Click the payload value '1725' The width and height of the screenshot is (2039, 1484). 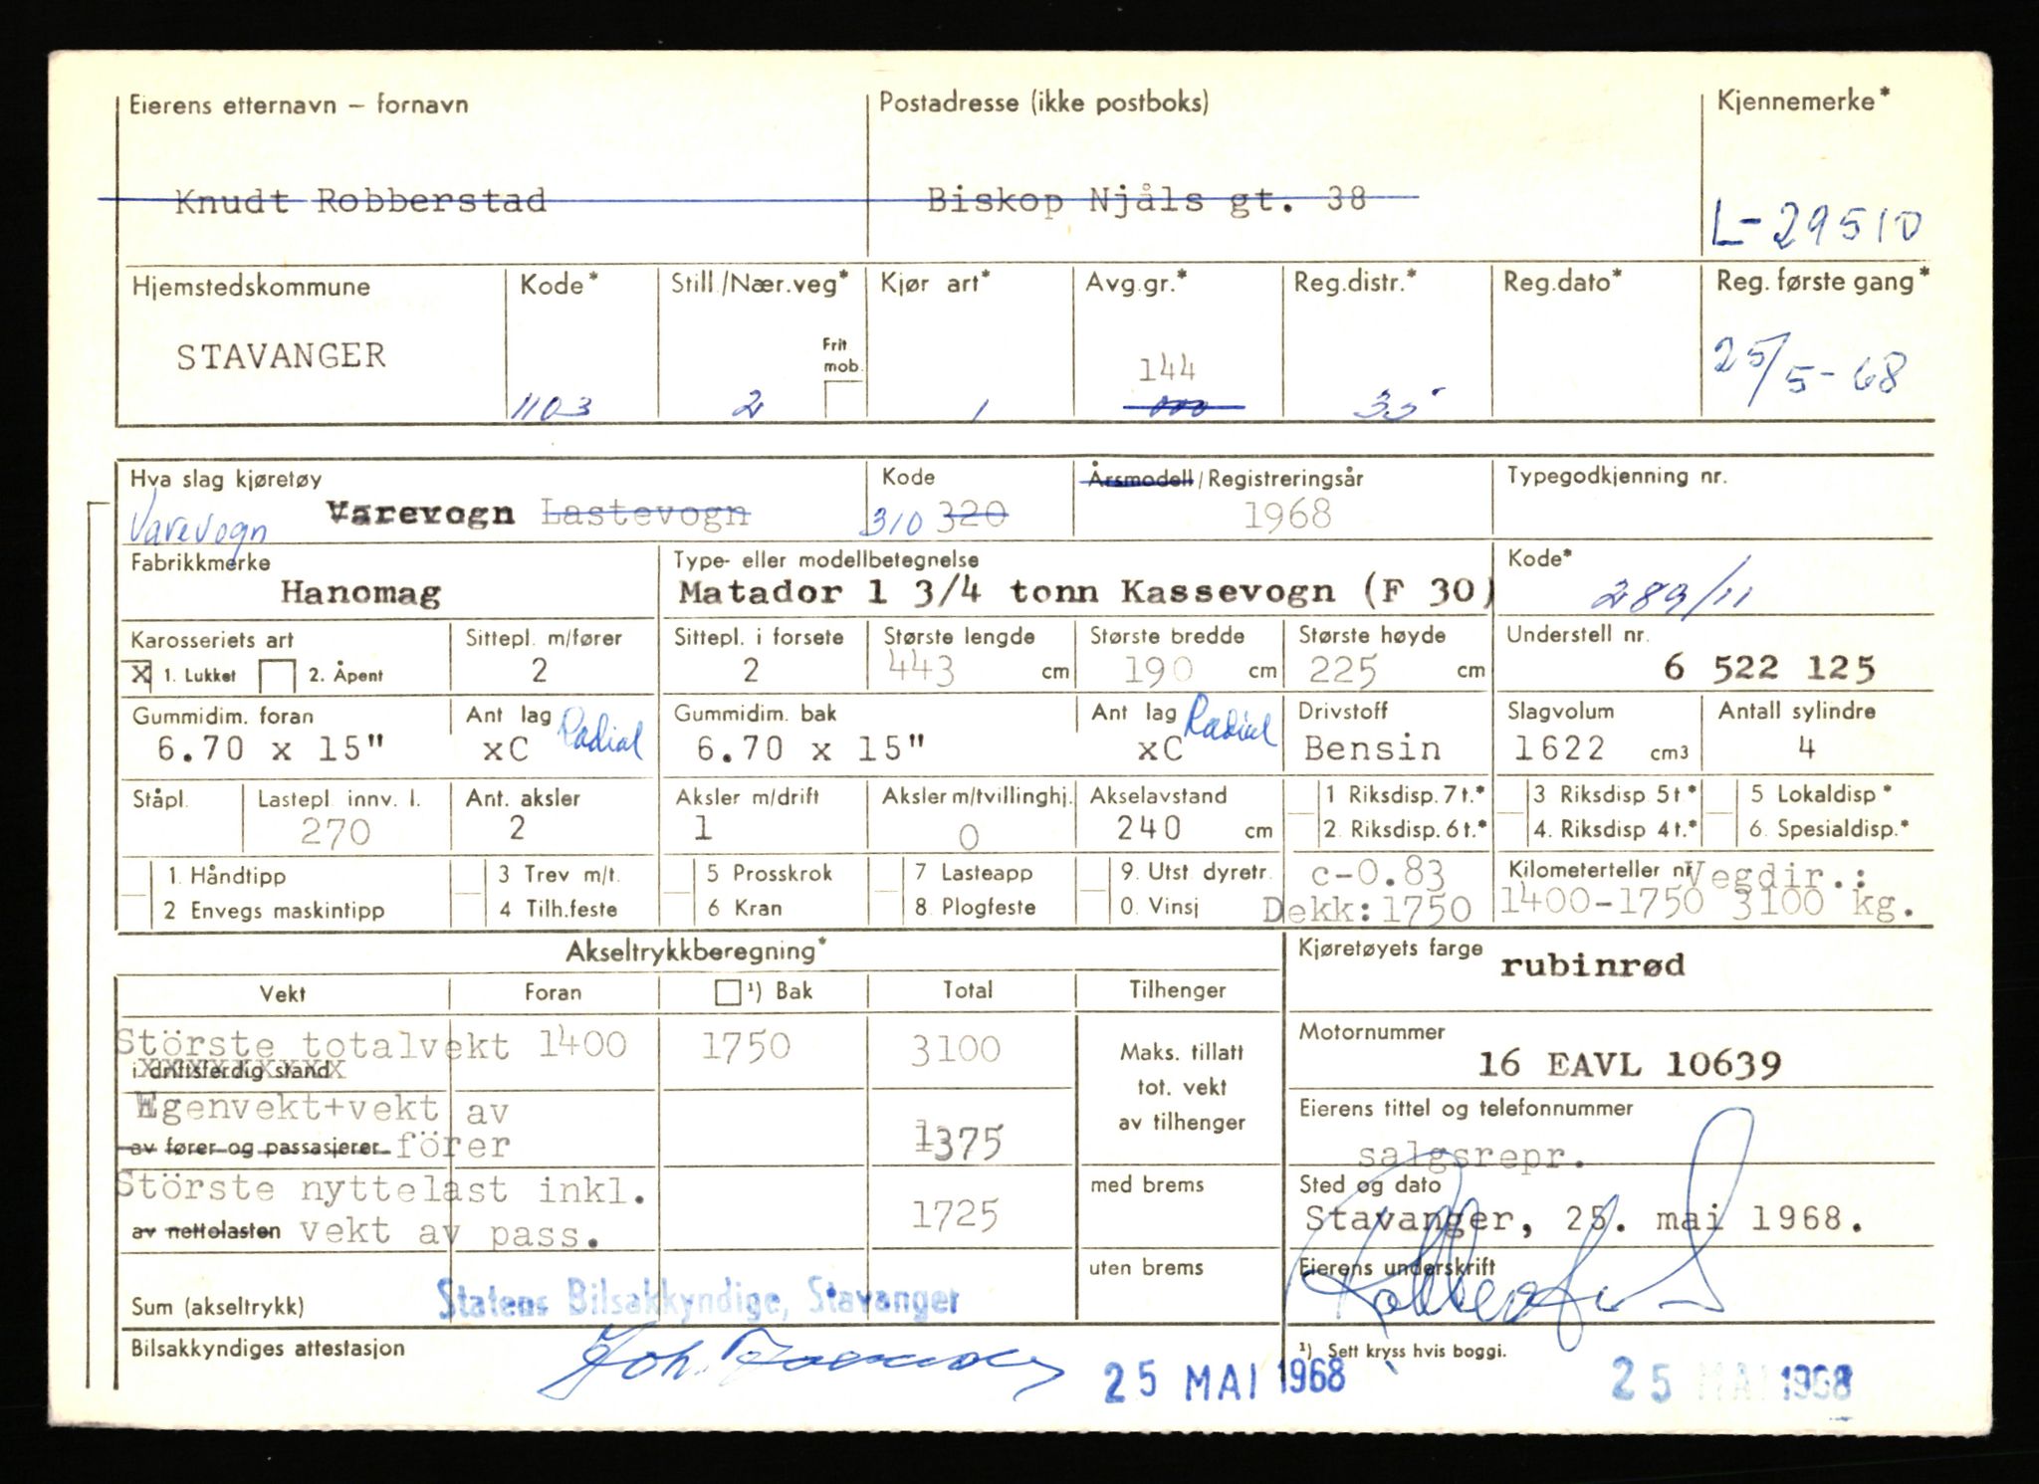pyautogui.click(x=955, y=1215)
